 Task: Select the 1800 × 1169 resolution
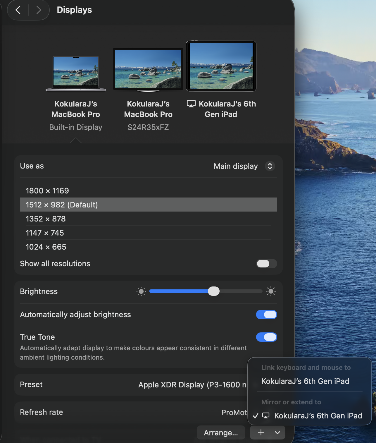[x=149, y=191]
